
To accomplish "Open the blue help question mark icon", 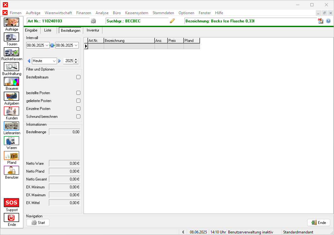I will tap(328, 21).
